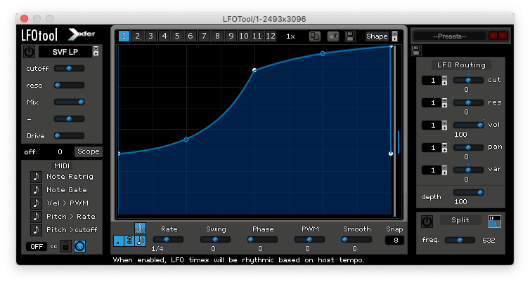Toggle the filter power button
Screen dimensions: 530x284
click(29, 52)
